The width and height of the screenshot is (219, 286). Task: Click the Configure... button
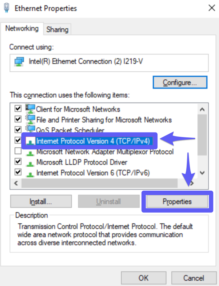[x=180, y=83]
